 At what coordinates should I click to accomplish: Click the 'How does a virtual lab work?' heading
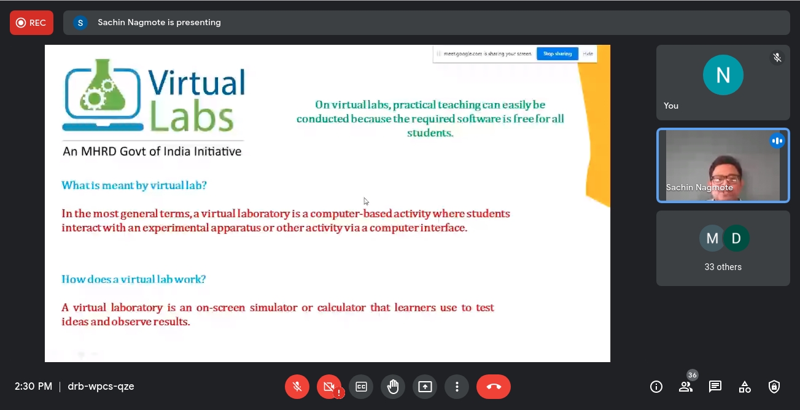[x=133, y=279]
